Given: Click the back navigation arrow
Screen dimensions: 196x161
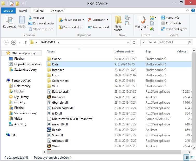Looking at the screenshot, I should click(6, 42).
